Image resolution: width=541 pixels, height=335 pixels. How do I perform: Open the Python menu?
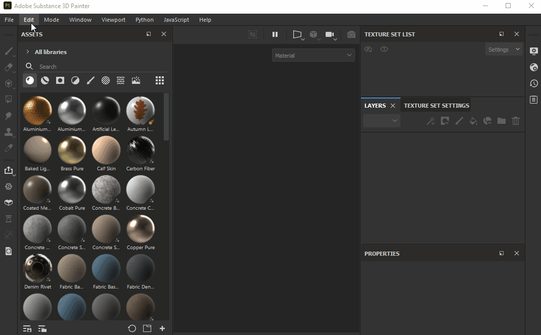145,20
